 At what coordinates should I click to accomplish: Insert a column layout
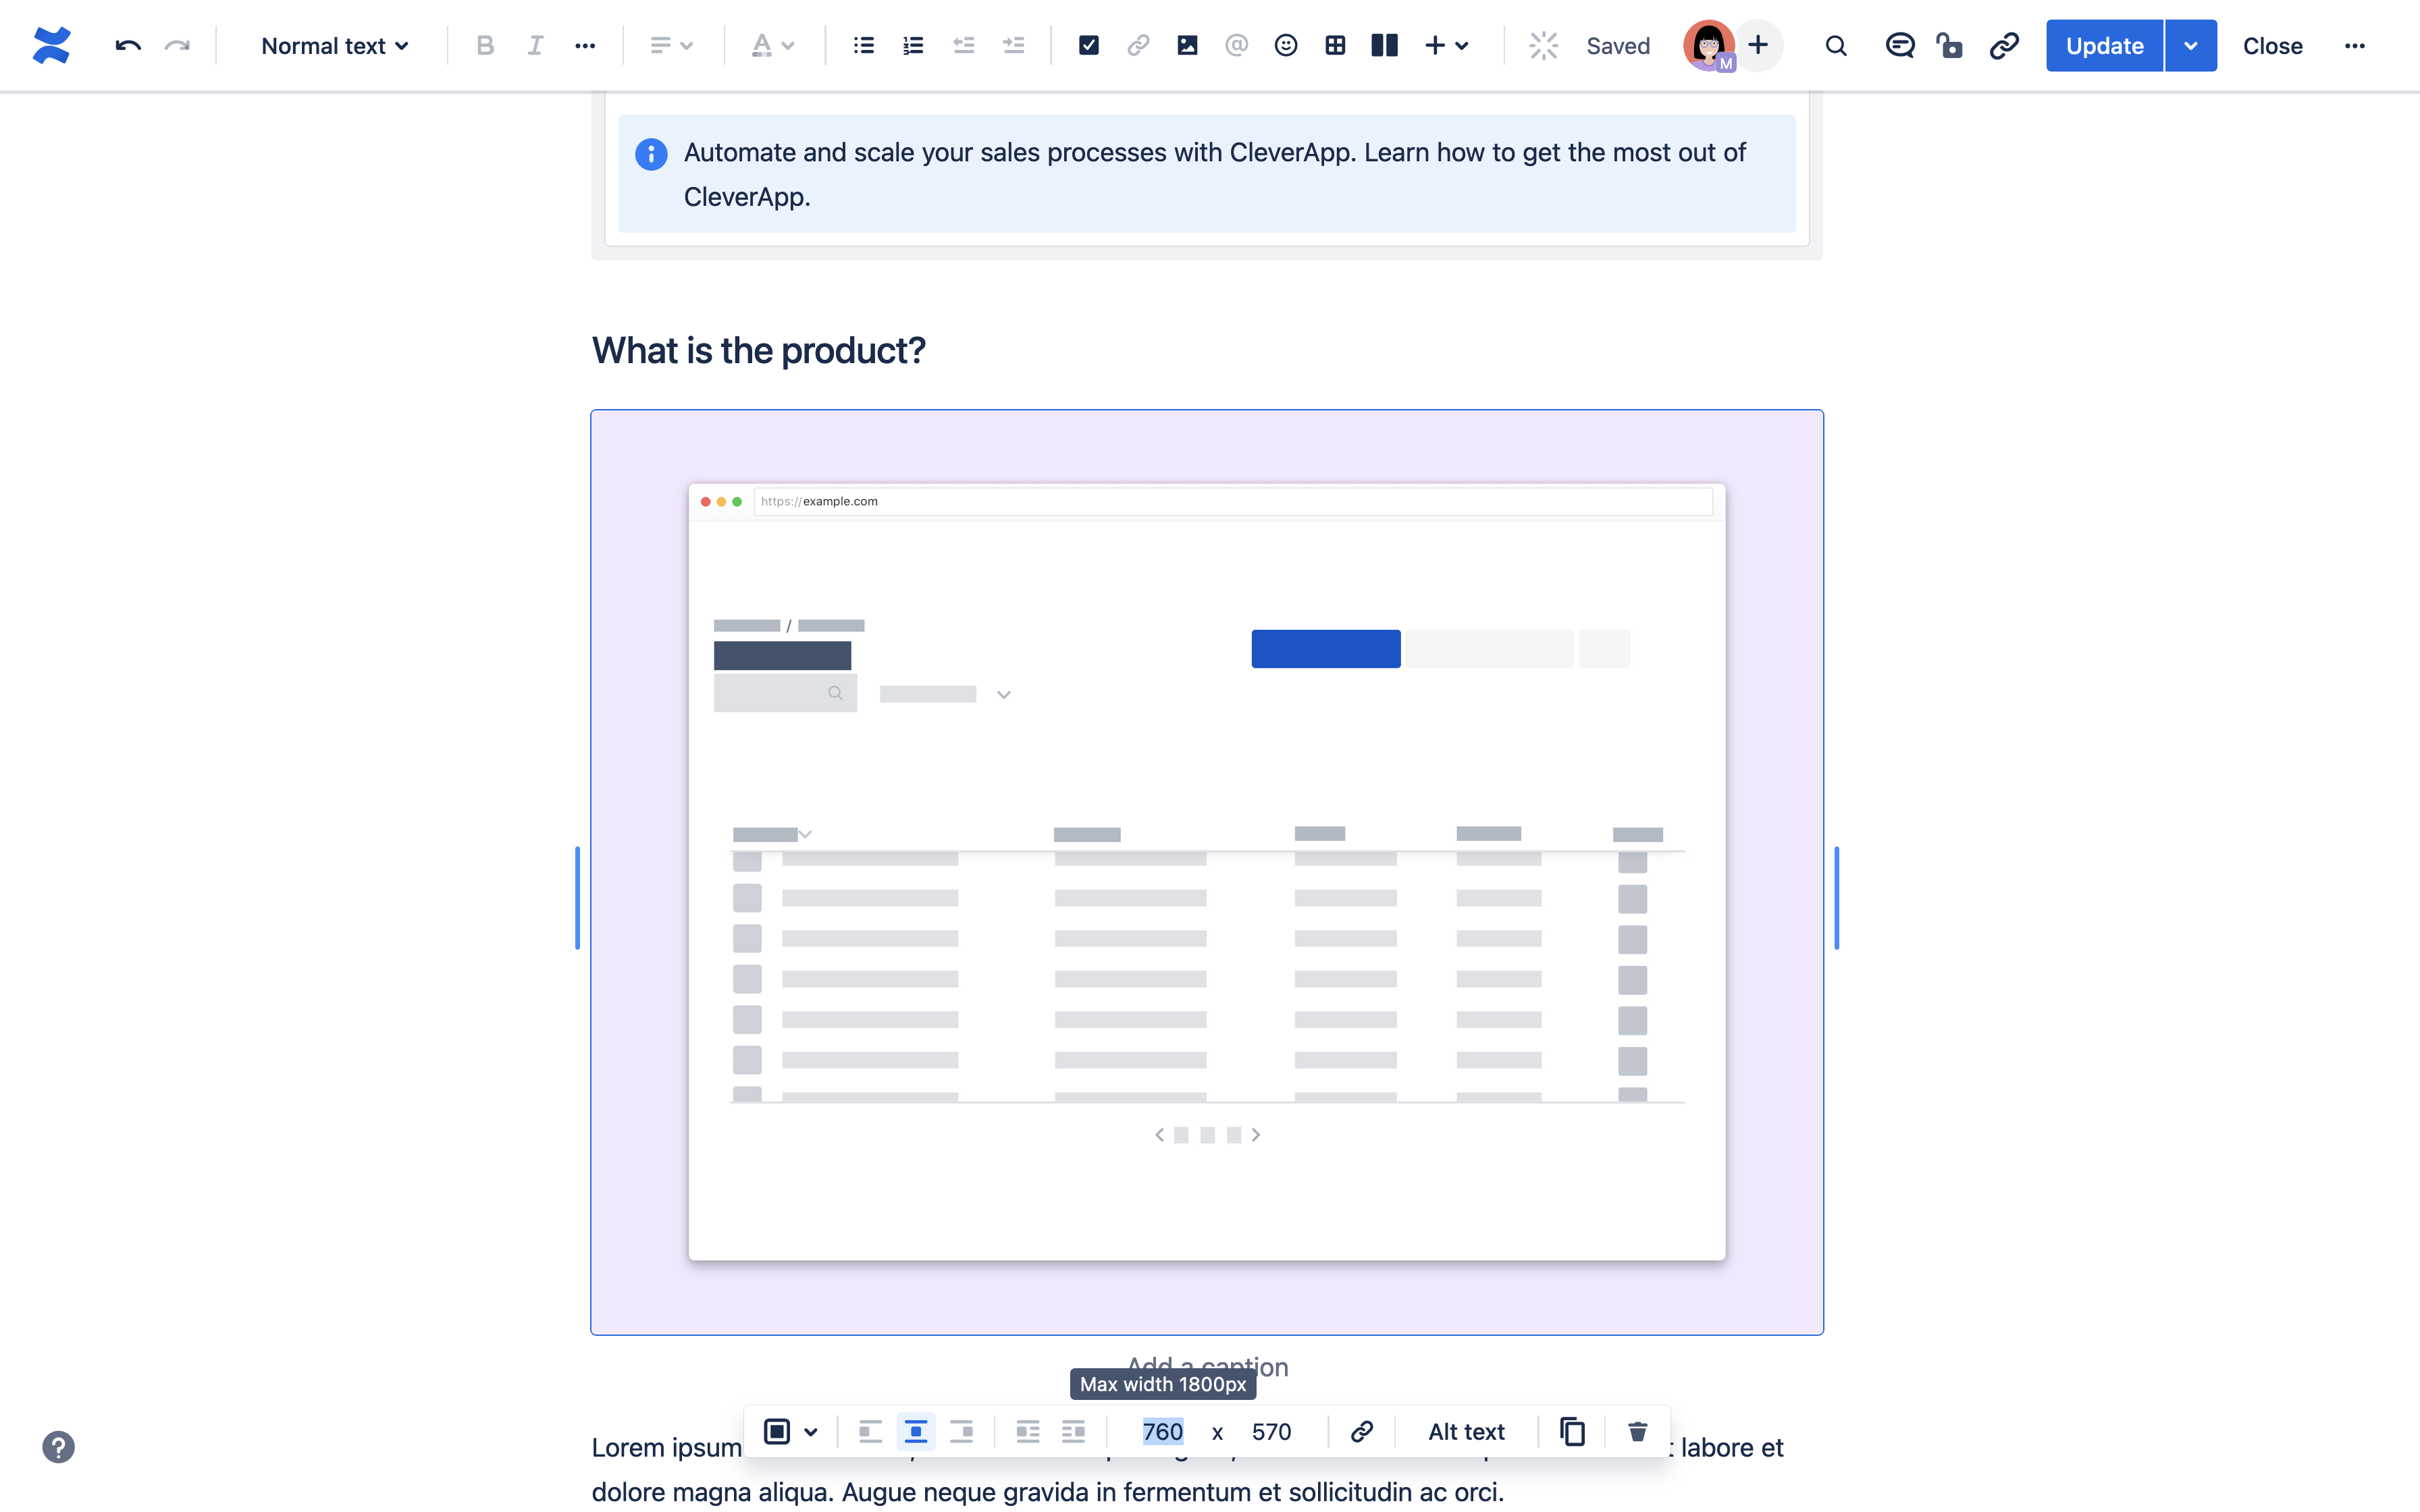(x=1384, y=45)
